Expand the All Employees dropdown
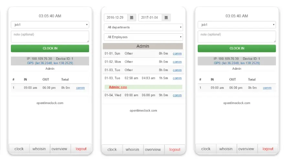 [143, 37]
